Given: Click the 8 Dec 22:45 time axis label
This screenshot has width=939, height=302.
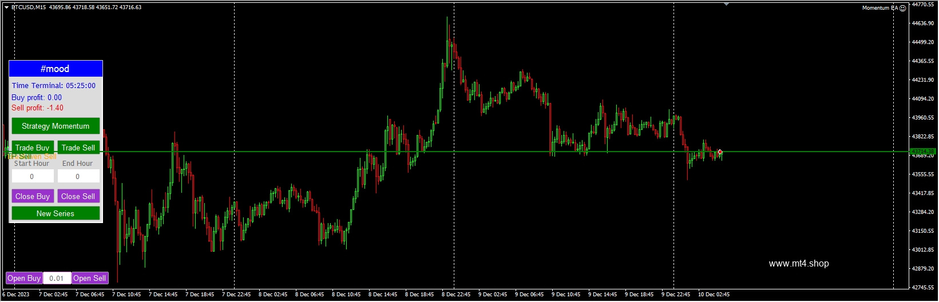Looking at the screenshot, I should (x=455, y=295).
